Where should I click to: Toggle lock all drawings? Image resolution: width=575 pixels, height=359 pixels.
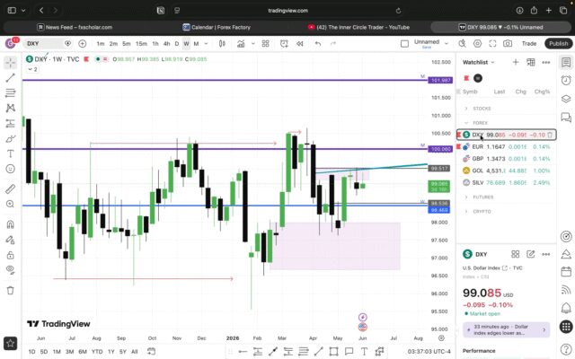pyautogui.click(x=10, y=255)
